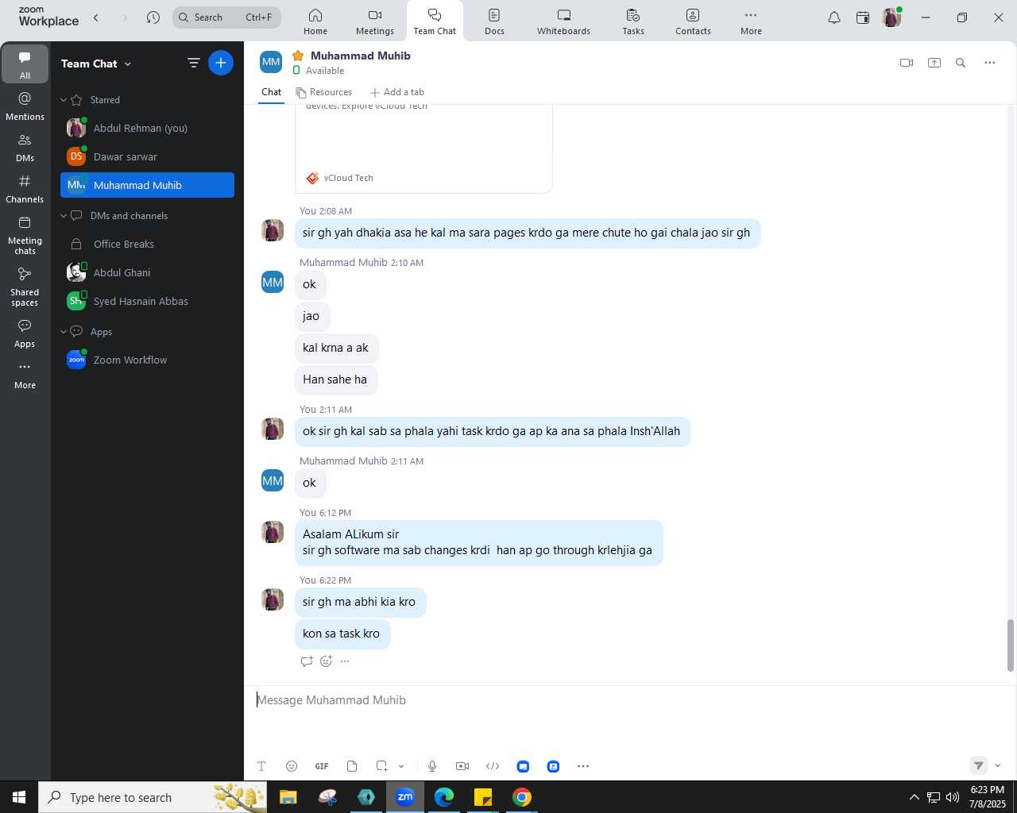This screenshot has height=813, width=1017.
Task: Click the history clock icon
Action: point(153,17)
